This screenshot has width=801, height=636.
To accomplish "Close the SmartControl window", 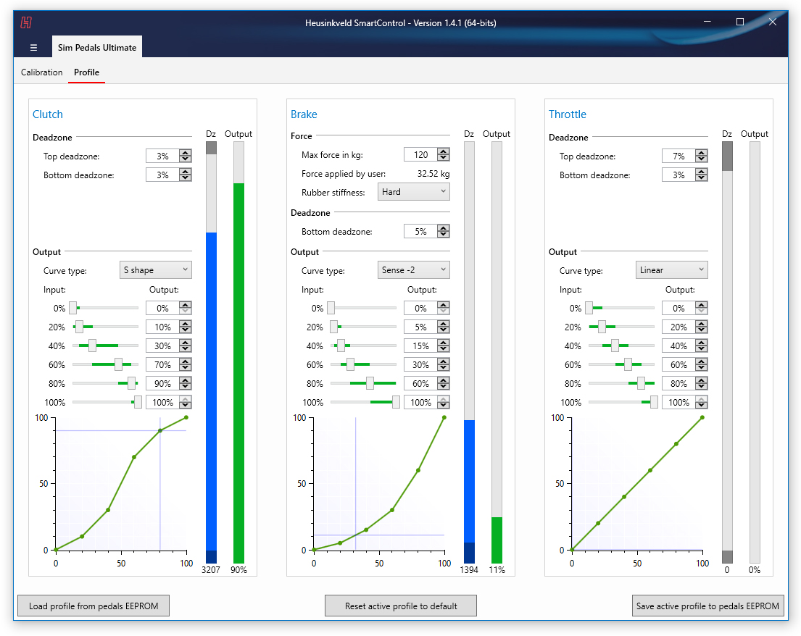I will tap(773, 22).
